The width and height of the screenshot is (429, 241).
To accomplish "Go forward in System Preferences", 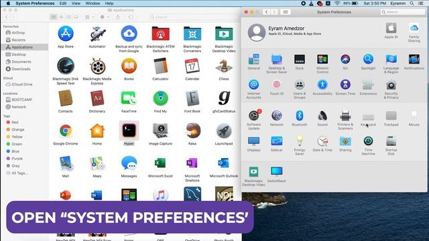I will pyautogui.click(x=274, y=12).
